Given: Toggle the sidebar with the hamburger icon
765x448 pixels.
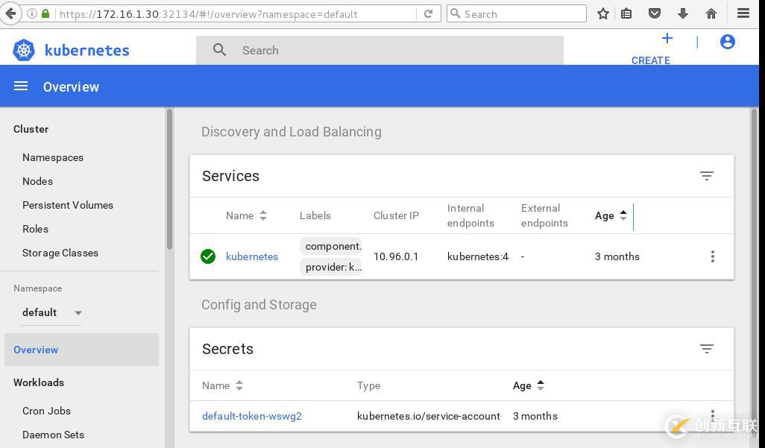Looking at the screenshot, I should point(21,86).
